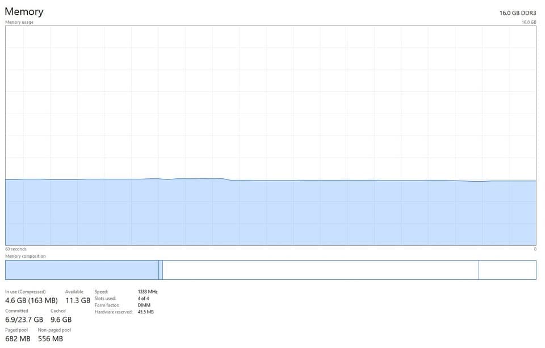Click the Memory composition label
Screen dimensions: 545x348
(x=26, y=257)
